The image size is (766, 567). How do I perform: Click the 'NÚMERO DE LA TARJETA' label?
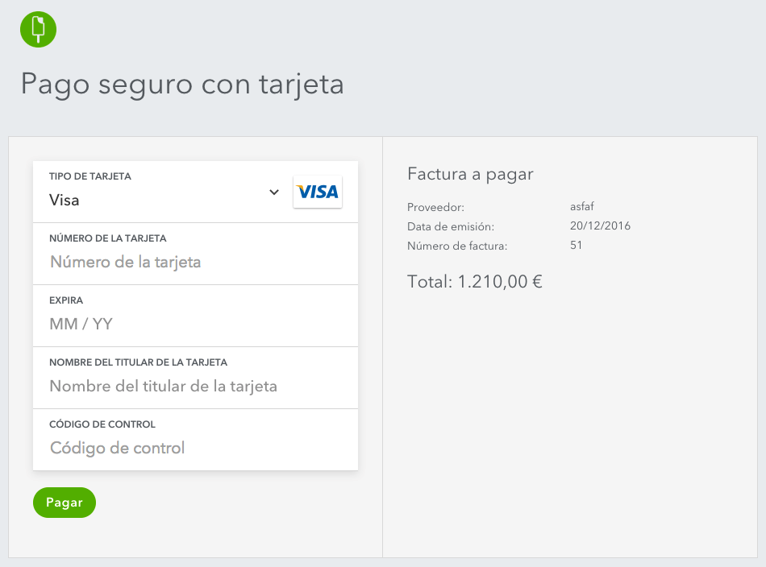108,238
